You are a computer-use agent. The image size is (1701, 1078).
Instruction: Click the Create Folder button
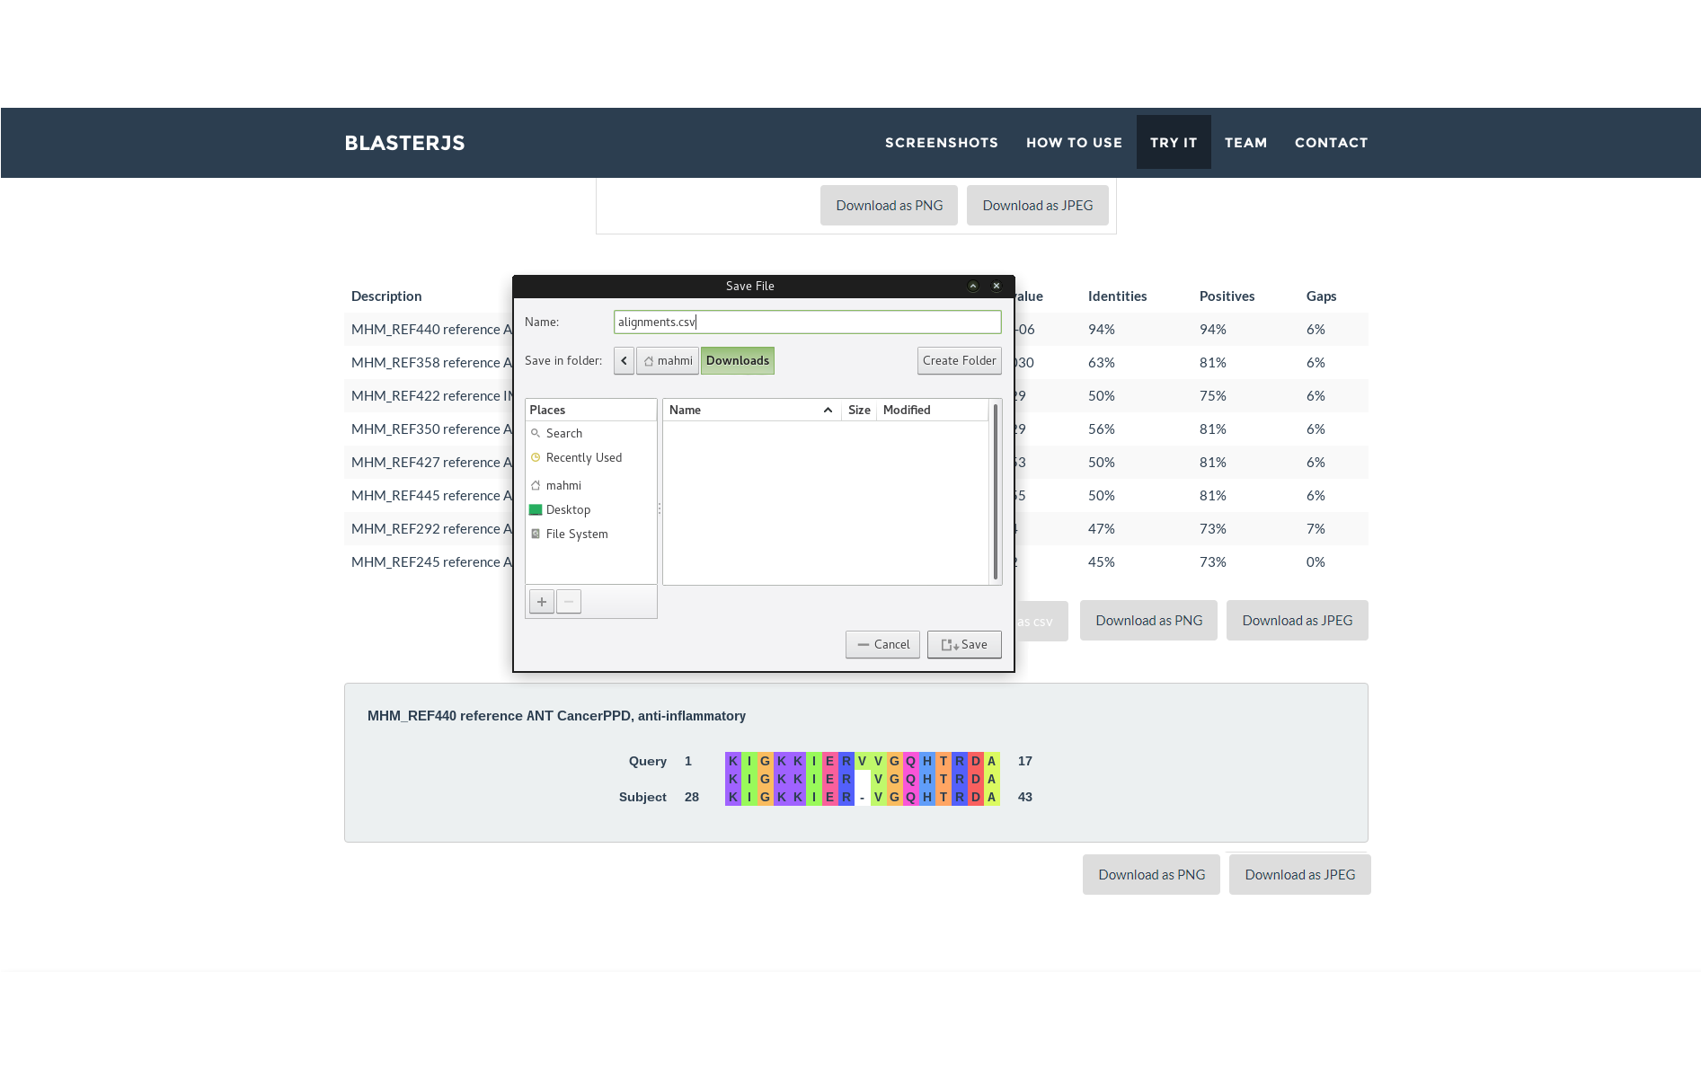(x=959, y=361)
